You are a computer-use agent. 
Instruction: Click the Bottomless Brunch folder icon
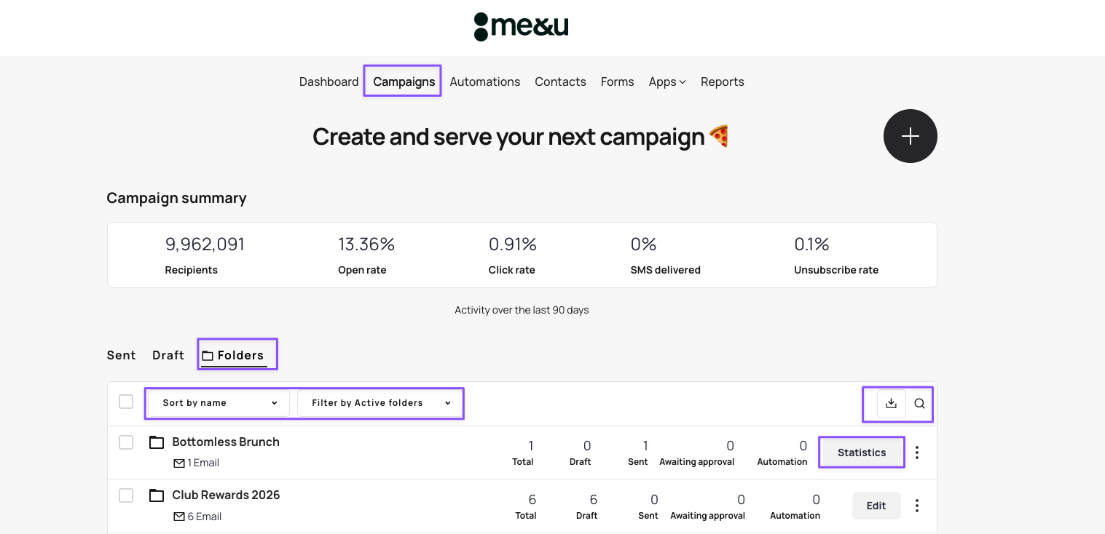click(157, 442)
